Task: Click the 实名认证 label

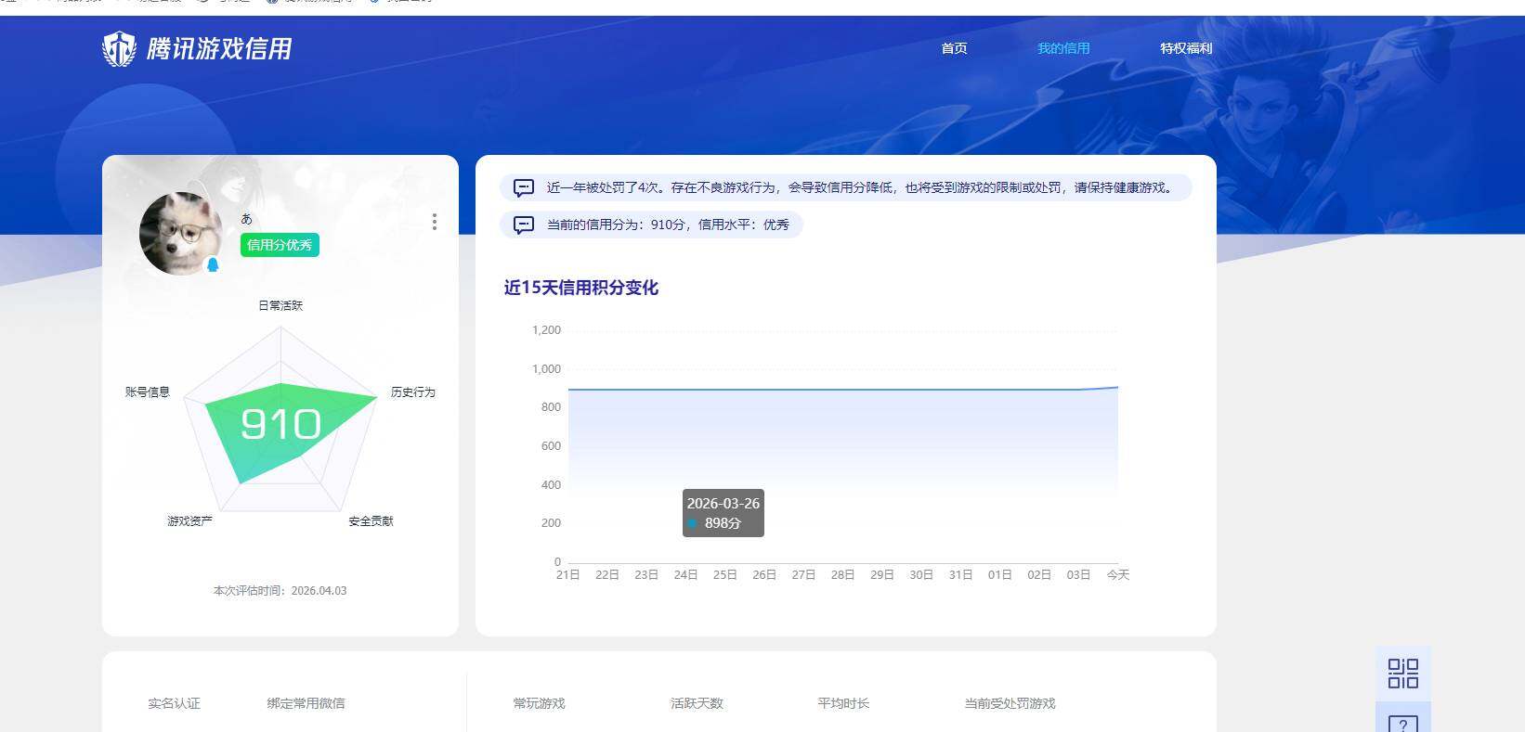Action: click(174, 703)
